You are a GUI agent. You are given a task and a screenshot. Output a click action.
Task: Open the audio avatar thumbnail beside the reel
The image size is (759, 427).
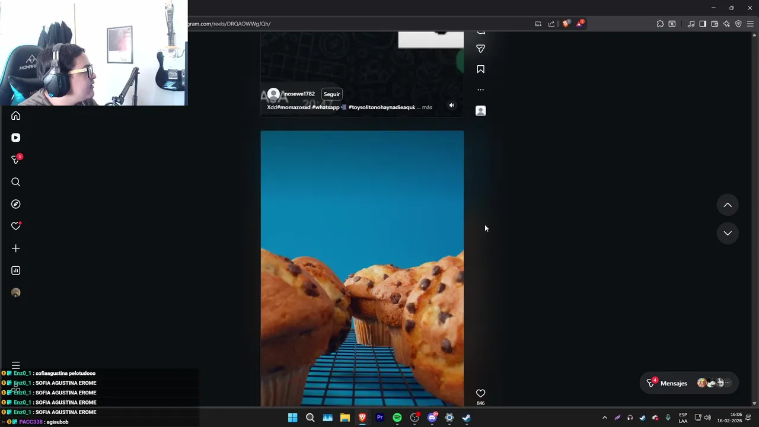pos(481,111)
